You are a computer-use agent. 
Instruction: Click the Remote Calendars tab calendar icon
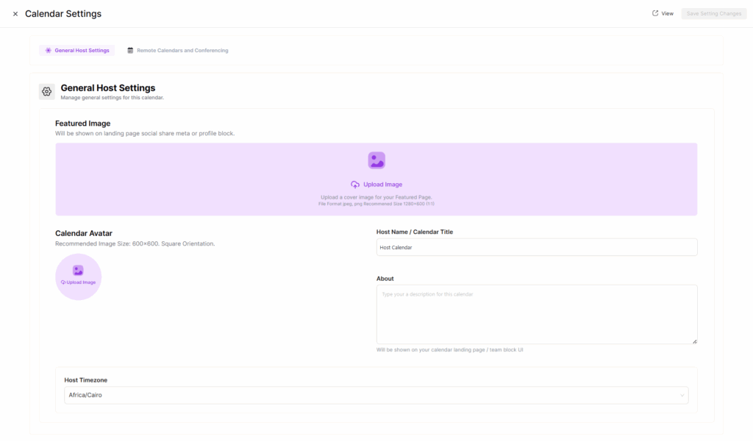click(130, 51)
